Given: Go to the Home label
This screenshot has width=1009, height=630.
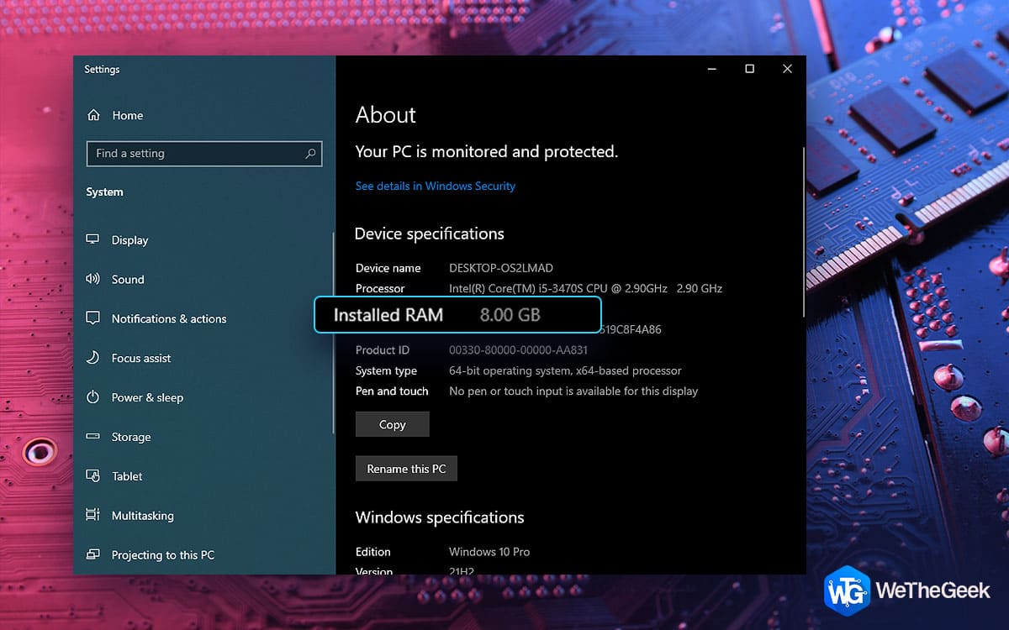Looking at the screenshot, I should coord(127,116).
